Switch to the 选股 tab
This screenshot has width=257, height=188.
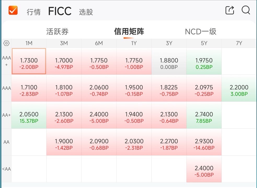point(86,12)
